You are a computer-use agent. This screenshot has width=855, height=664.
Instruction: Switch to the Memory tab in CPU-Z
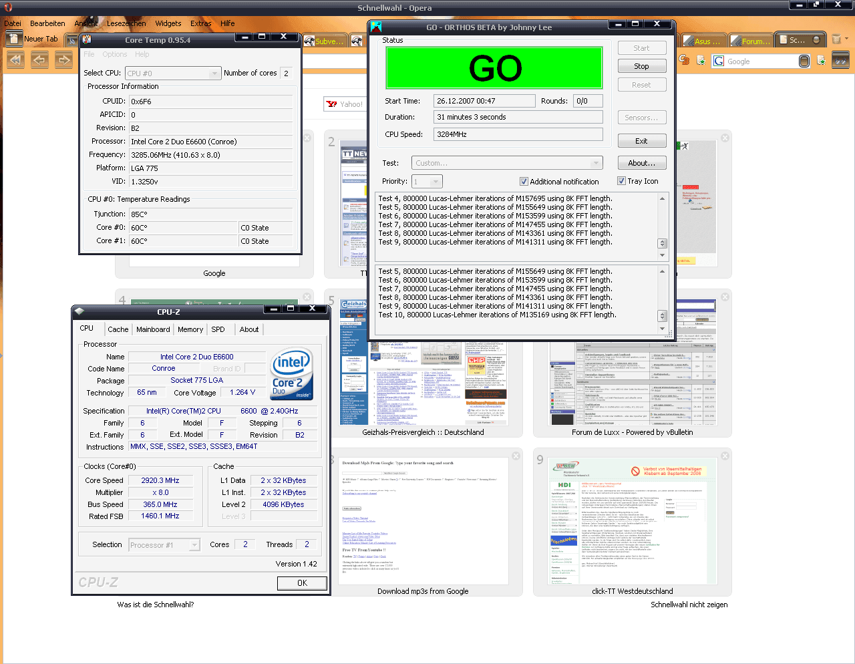[190, 329]
